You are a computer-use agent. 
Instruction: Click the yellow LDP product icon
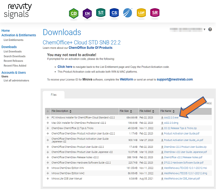141,13
